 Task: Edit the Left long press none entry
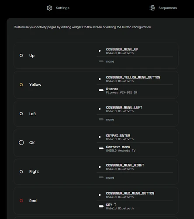pyautogui.click(x=135, y=120)
